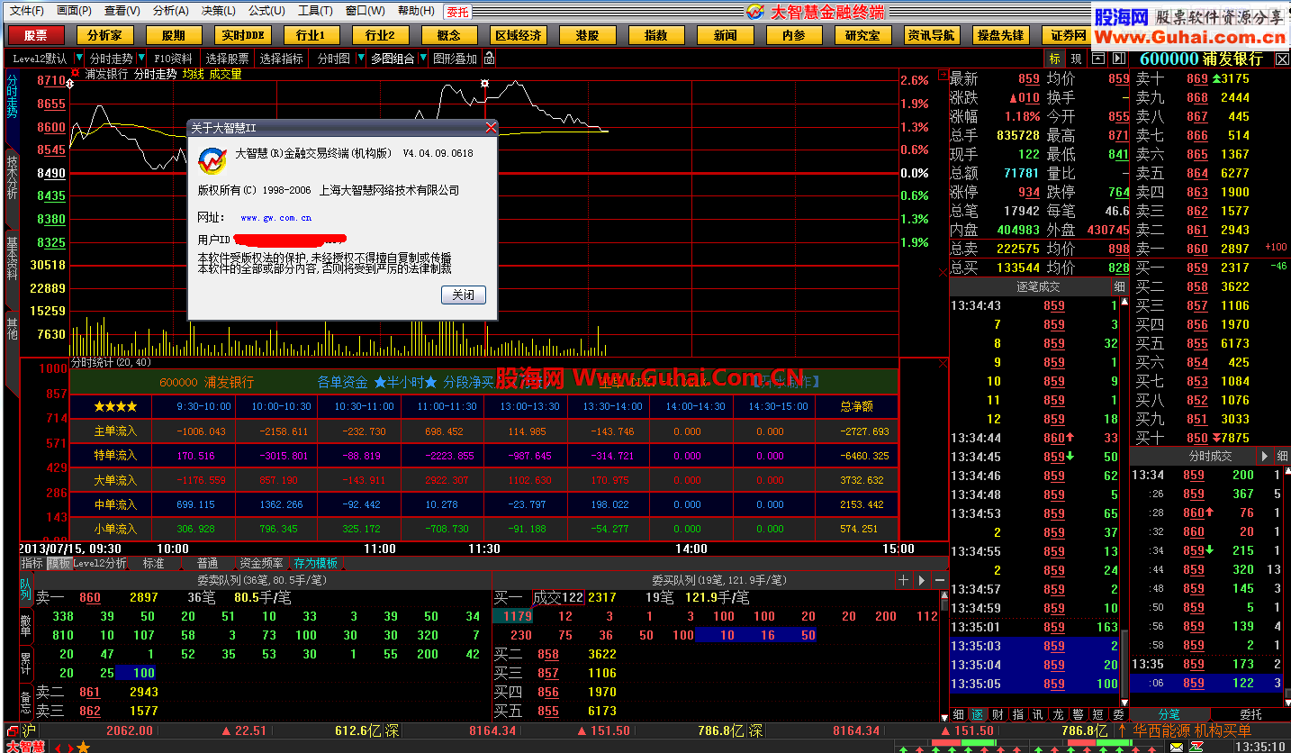Open the 分时图 dropdown arrow
Viewport: 1291px width, 753px height.
click(359, 59)
